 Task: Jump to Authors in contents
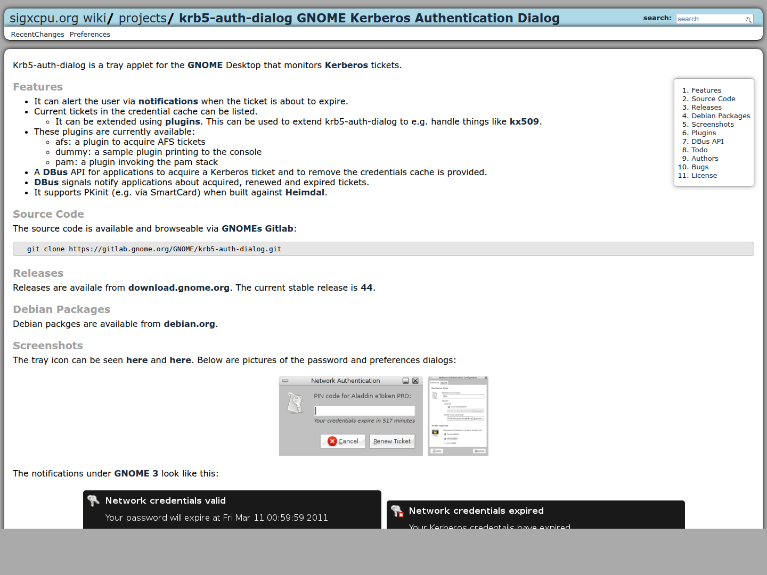tap(705, 159)
